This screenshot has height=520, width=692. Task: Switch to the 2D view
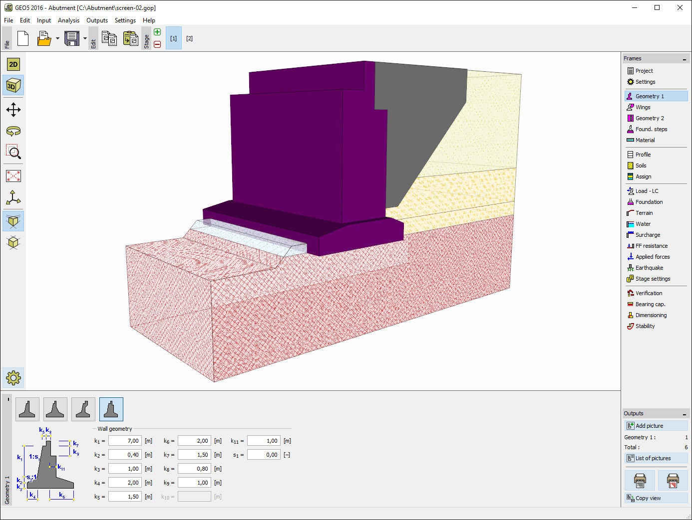pos(13,64)
